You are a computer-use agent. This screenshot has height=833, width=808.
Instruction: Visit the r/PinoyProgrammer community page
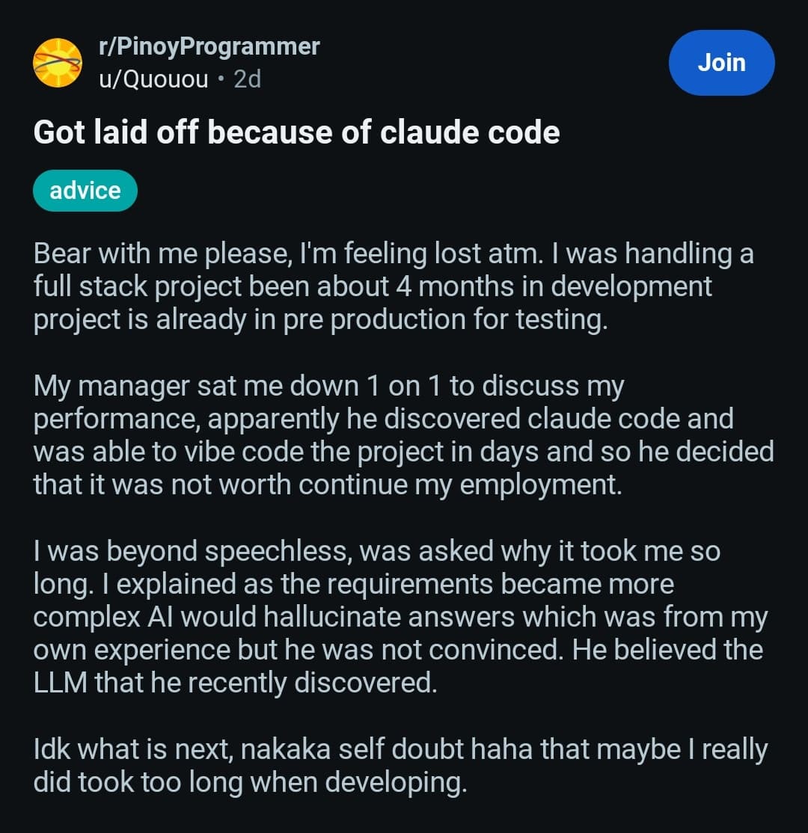pos(209,46)
